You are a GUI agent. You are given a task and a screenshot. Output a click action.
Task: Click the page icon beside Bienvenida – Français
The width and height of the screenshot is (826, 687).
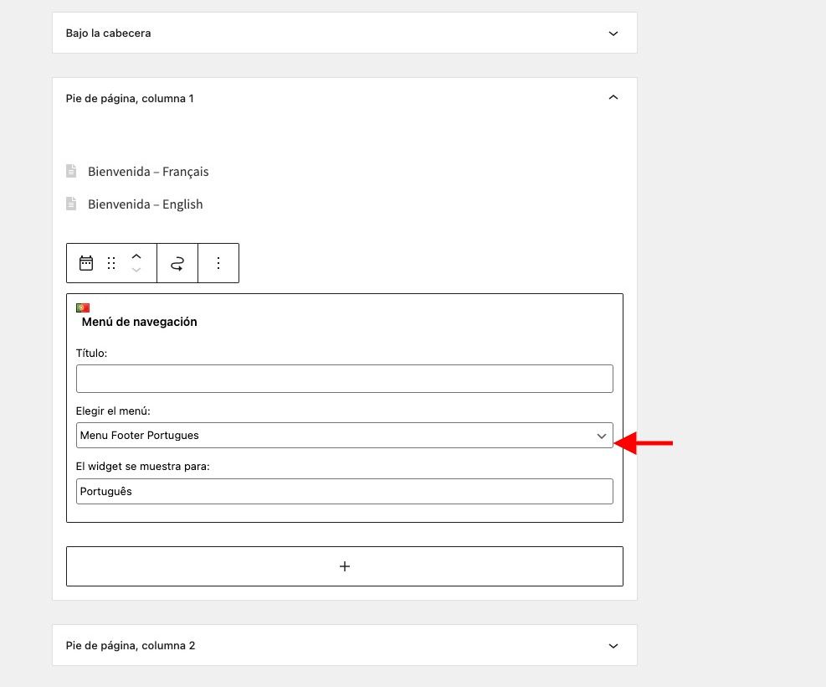click(x=71, y=171)
